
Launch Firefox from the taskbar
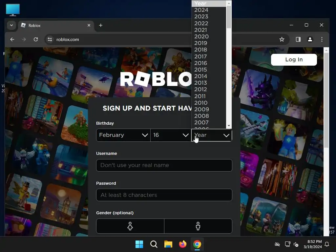click(x=183, y=244)
